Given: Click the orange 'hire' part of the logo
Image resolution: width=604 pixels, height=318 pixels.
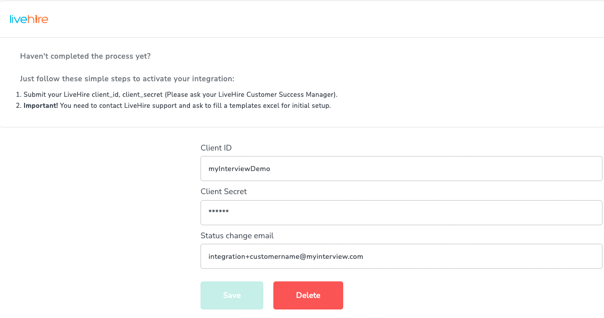Looking at the screenshot, I should [38, 20].
